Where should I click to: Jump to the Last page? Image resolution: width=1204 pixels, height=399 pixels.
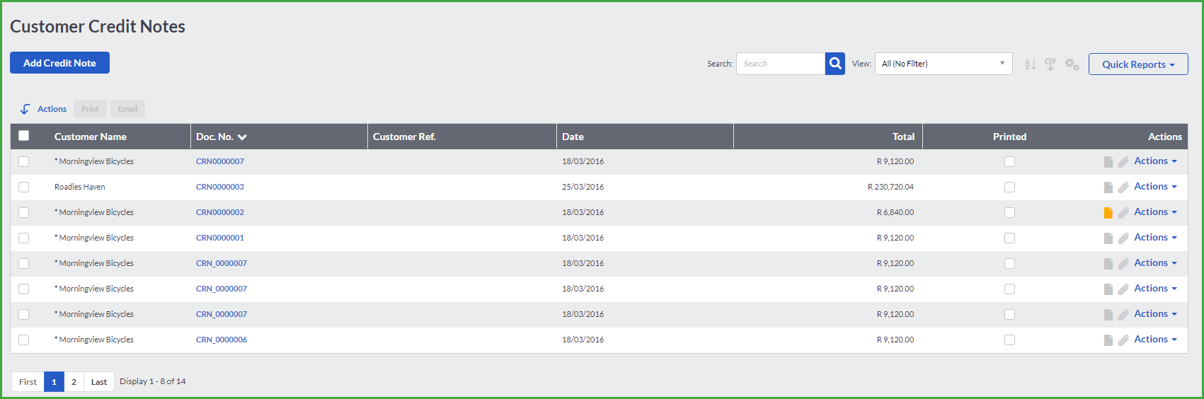[x=99, y=382]
